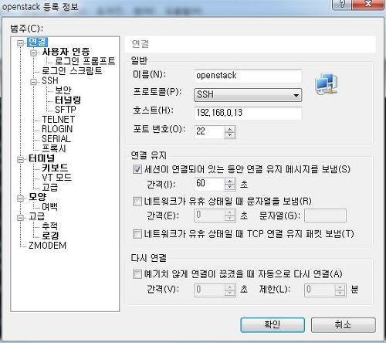Screen dimensions: 386x343
Task: Select RLOGIN in the tree
Action: coord(57,129)
